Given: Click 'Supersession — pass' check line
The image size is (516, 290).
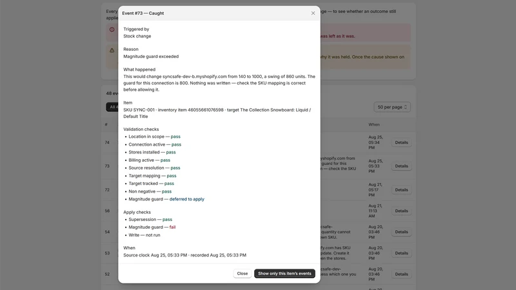Looking at the screenshot, I should 150,219.
